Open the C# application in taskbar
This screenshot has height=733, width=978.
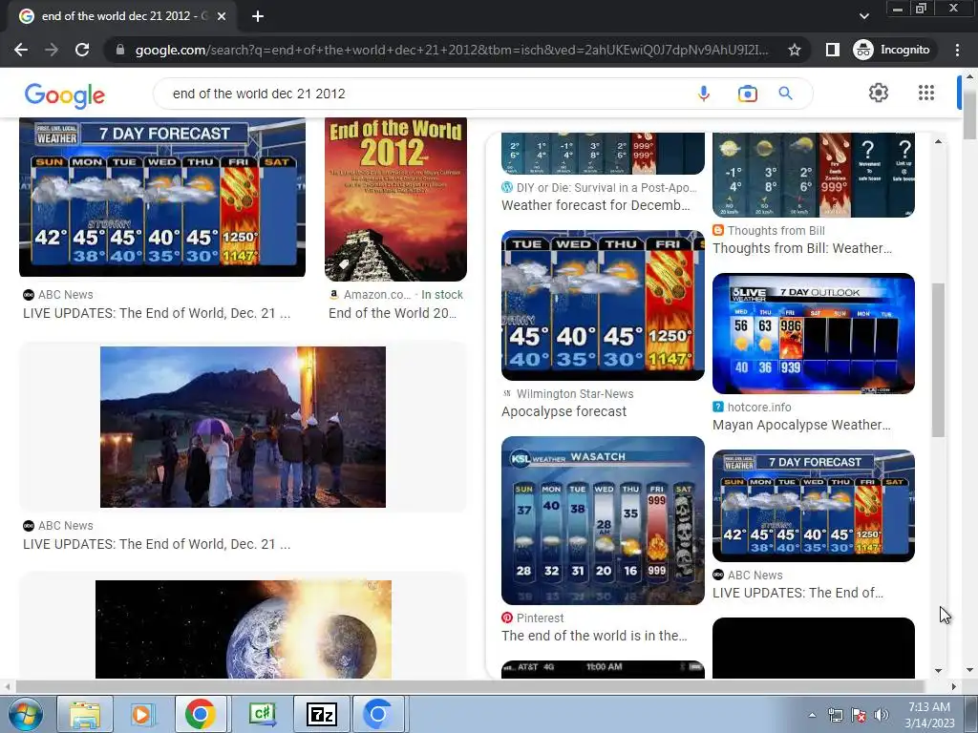pyautogui.click(x=263, y=714)
